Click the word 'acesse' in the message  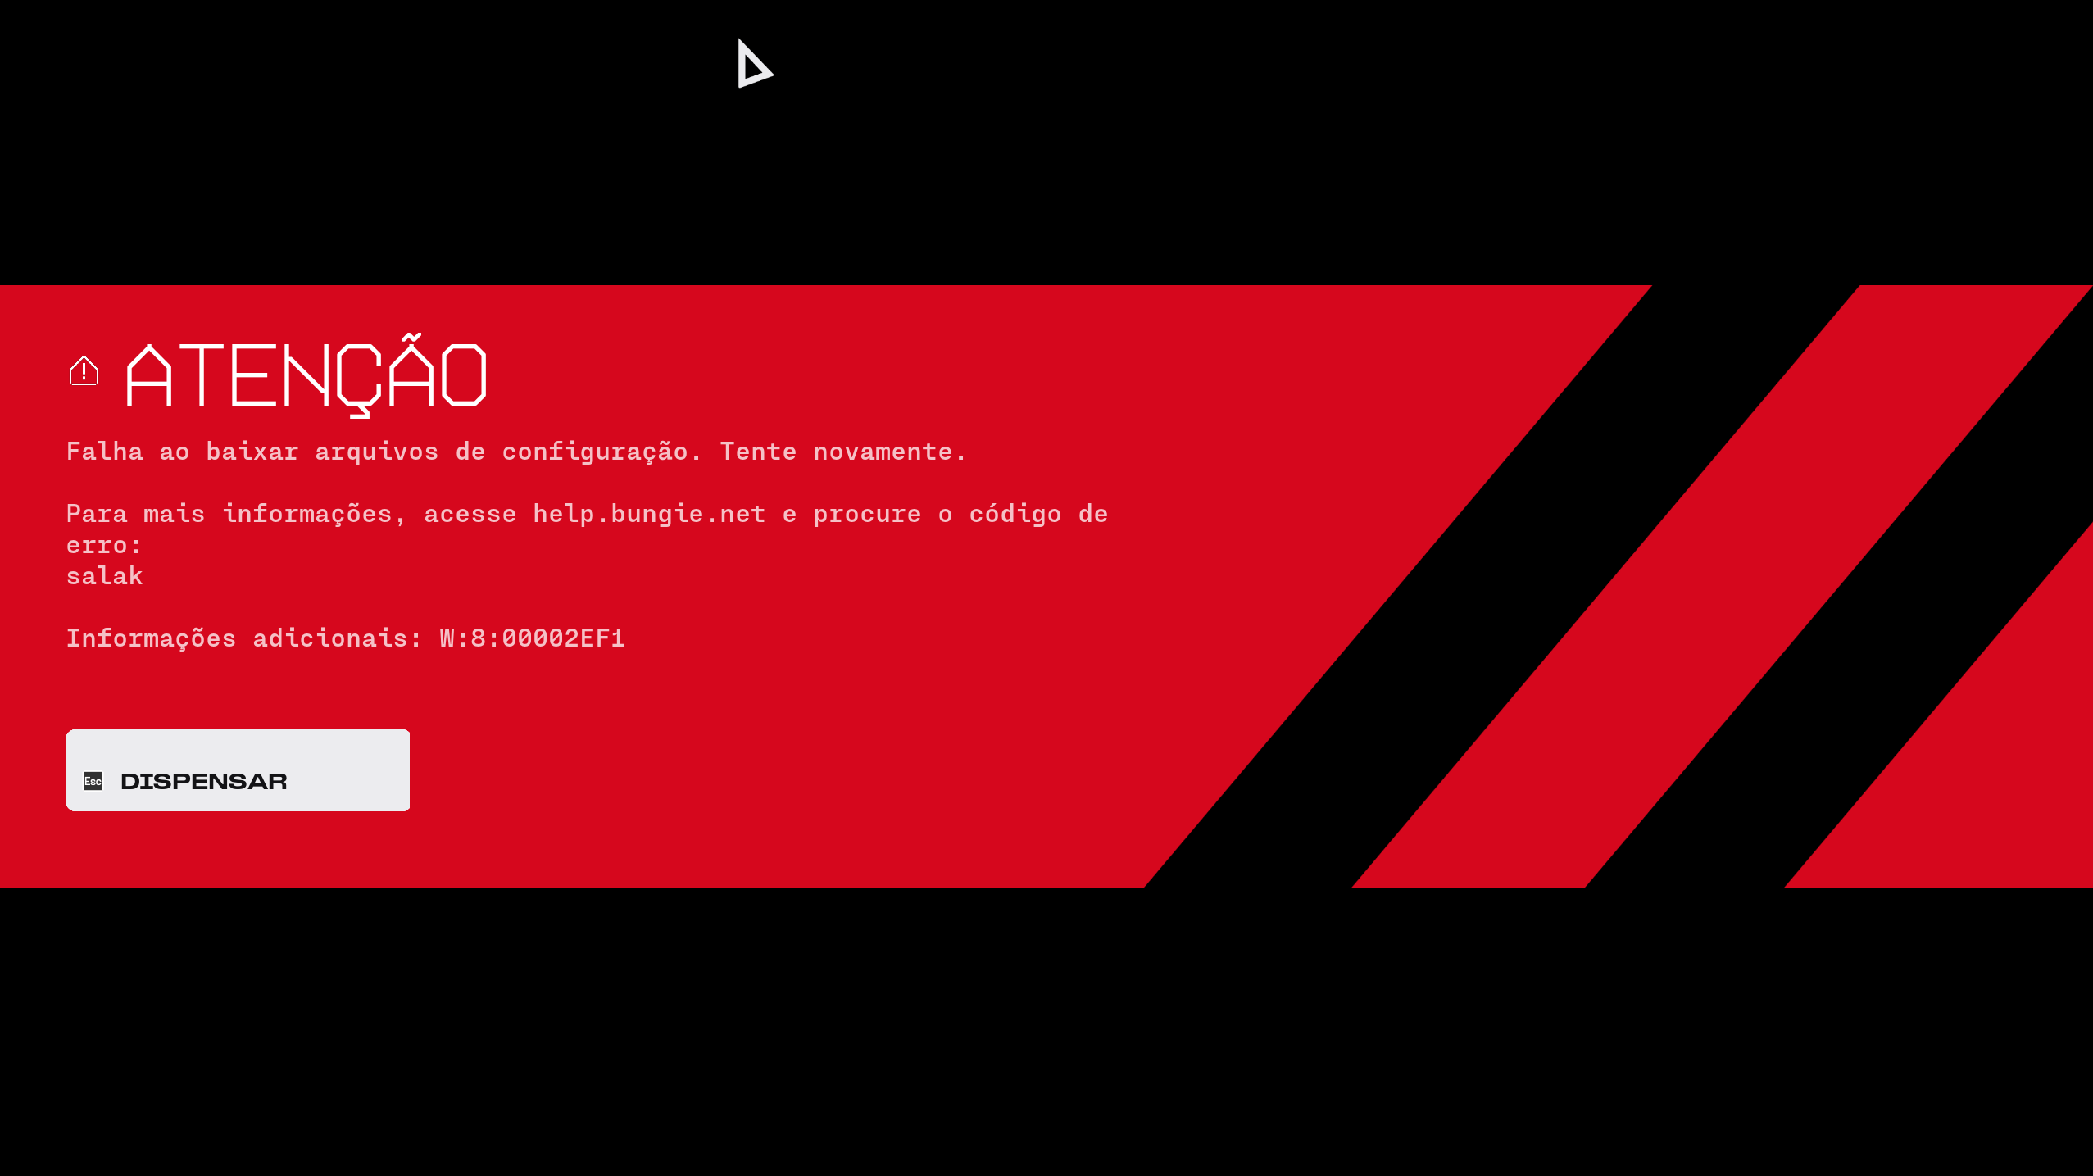coord(470,515)
